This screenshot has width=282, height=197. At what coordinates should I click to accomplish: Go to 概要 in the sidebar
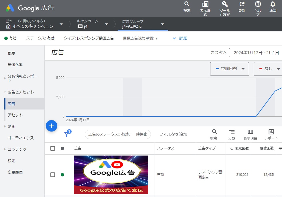11,53
